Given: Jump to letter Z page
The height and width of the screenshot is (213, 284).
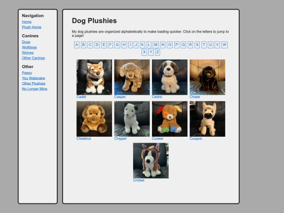Looking at the screenshot, I should [158, 52].
